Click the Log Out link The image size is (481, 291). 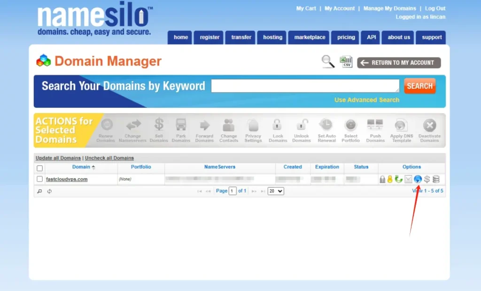[x=435, y=8]
